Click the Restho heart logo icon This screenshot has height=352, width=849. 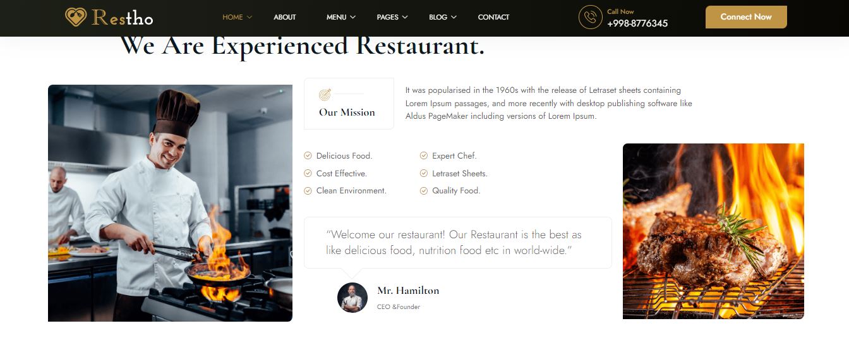(76, 17)
